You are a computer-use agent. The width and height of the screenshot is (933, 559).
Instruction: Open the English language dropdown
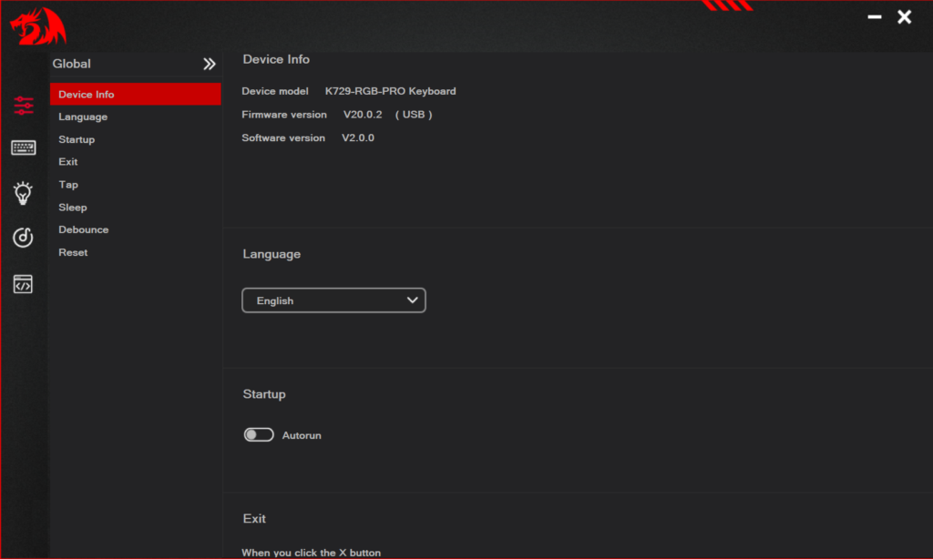333,300
